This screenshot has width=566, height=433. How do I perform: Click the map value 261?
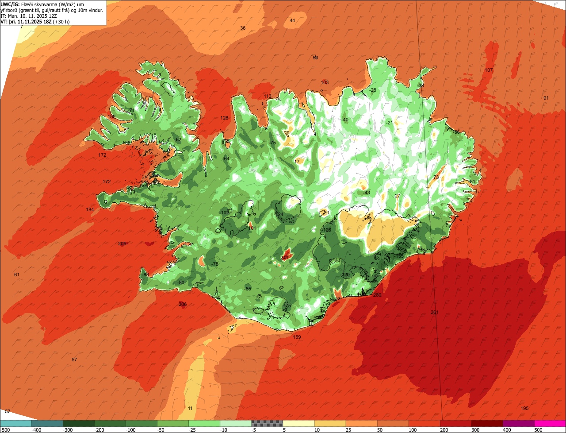pyautogui.click(x=435, y=312)
